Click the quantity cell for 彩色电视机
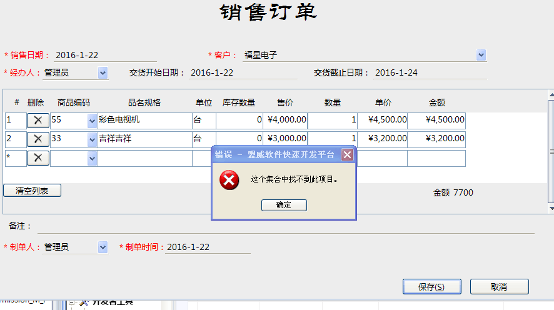Screen dimensions: 554x310 [x=332, y=120]
